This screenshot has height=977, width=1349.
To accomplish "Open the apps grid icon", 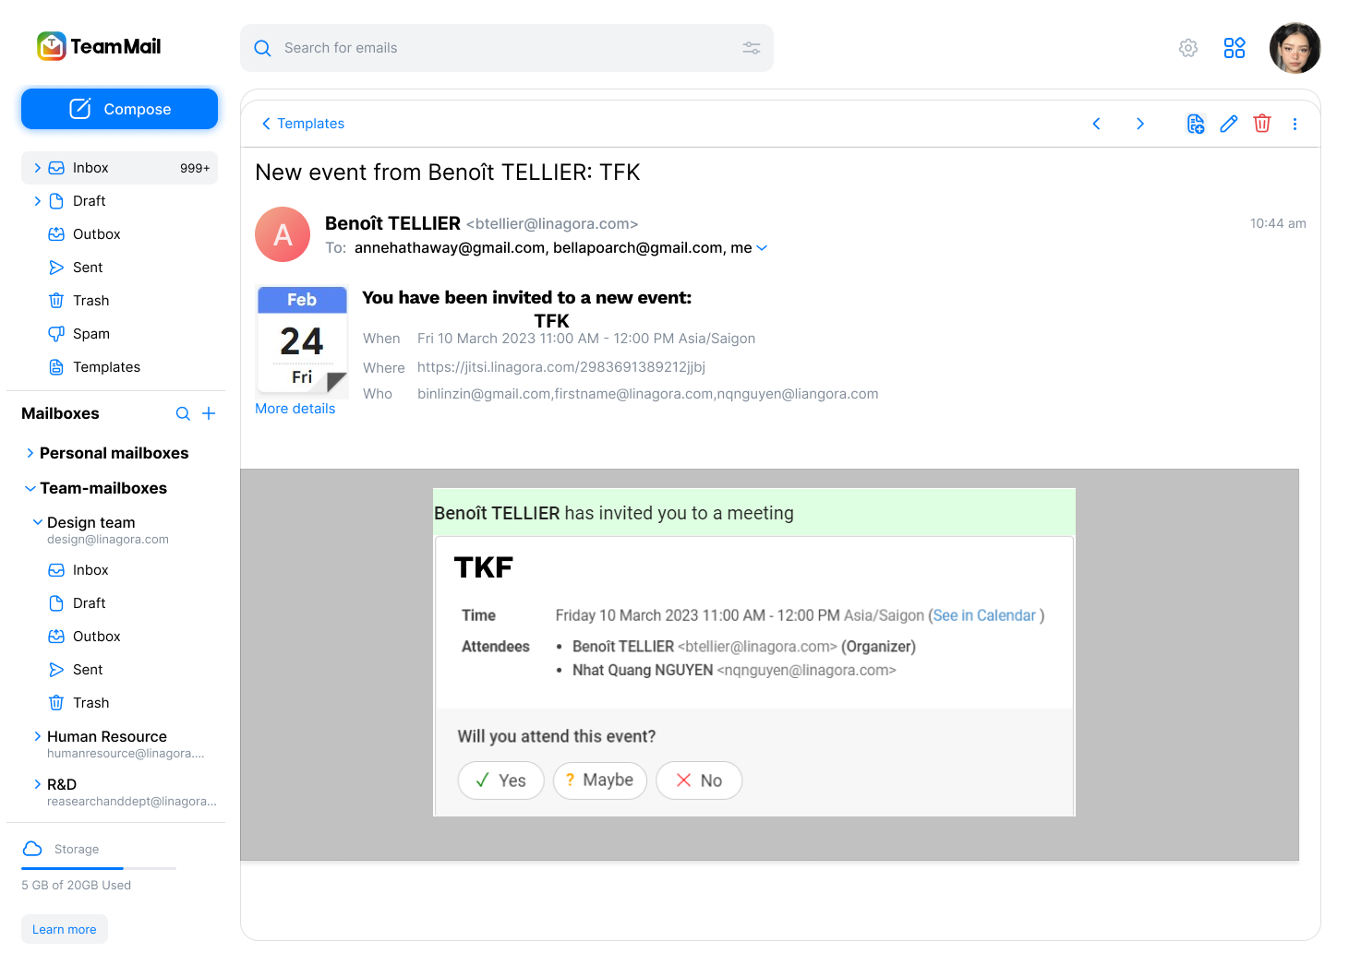I will point(1235,48).
